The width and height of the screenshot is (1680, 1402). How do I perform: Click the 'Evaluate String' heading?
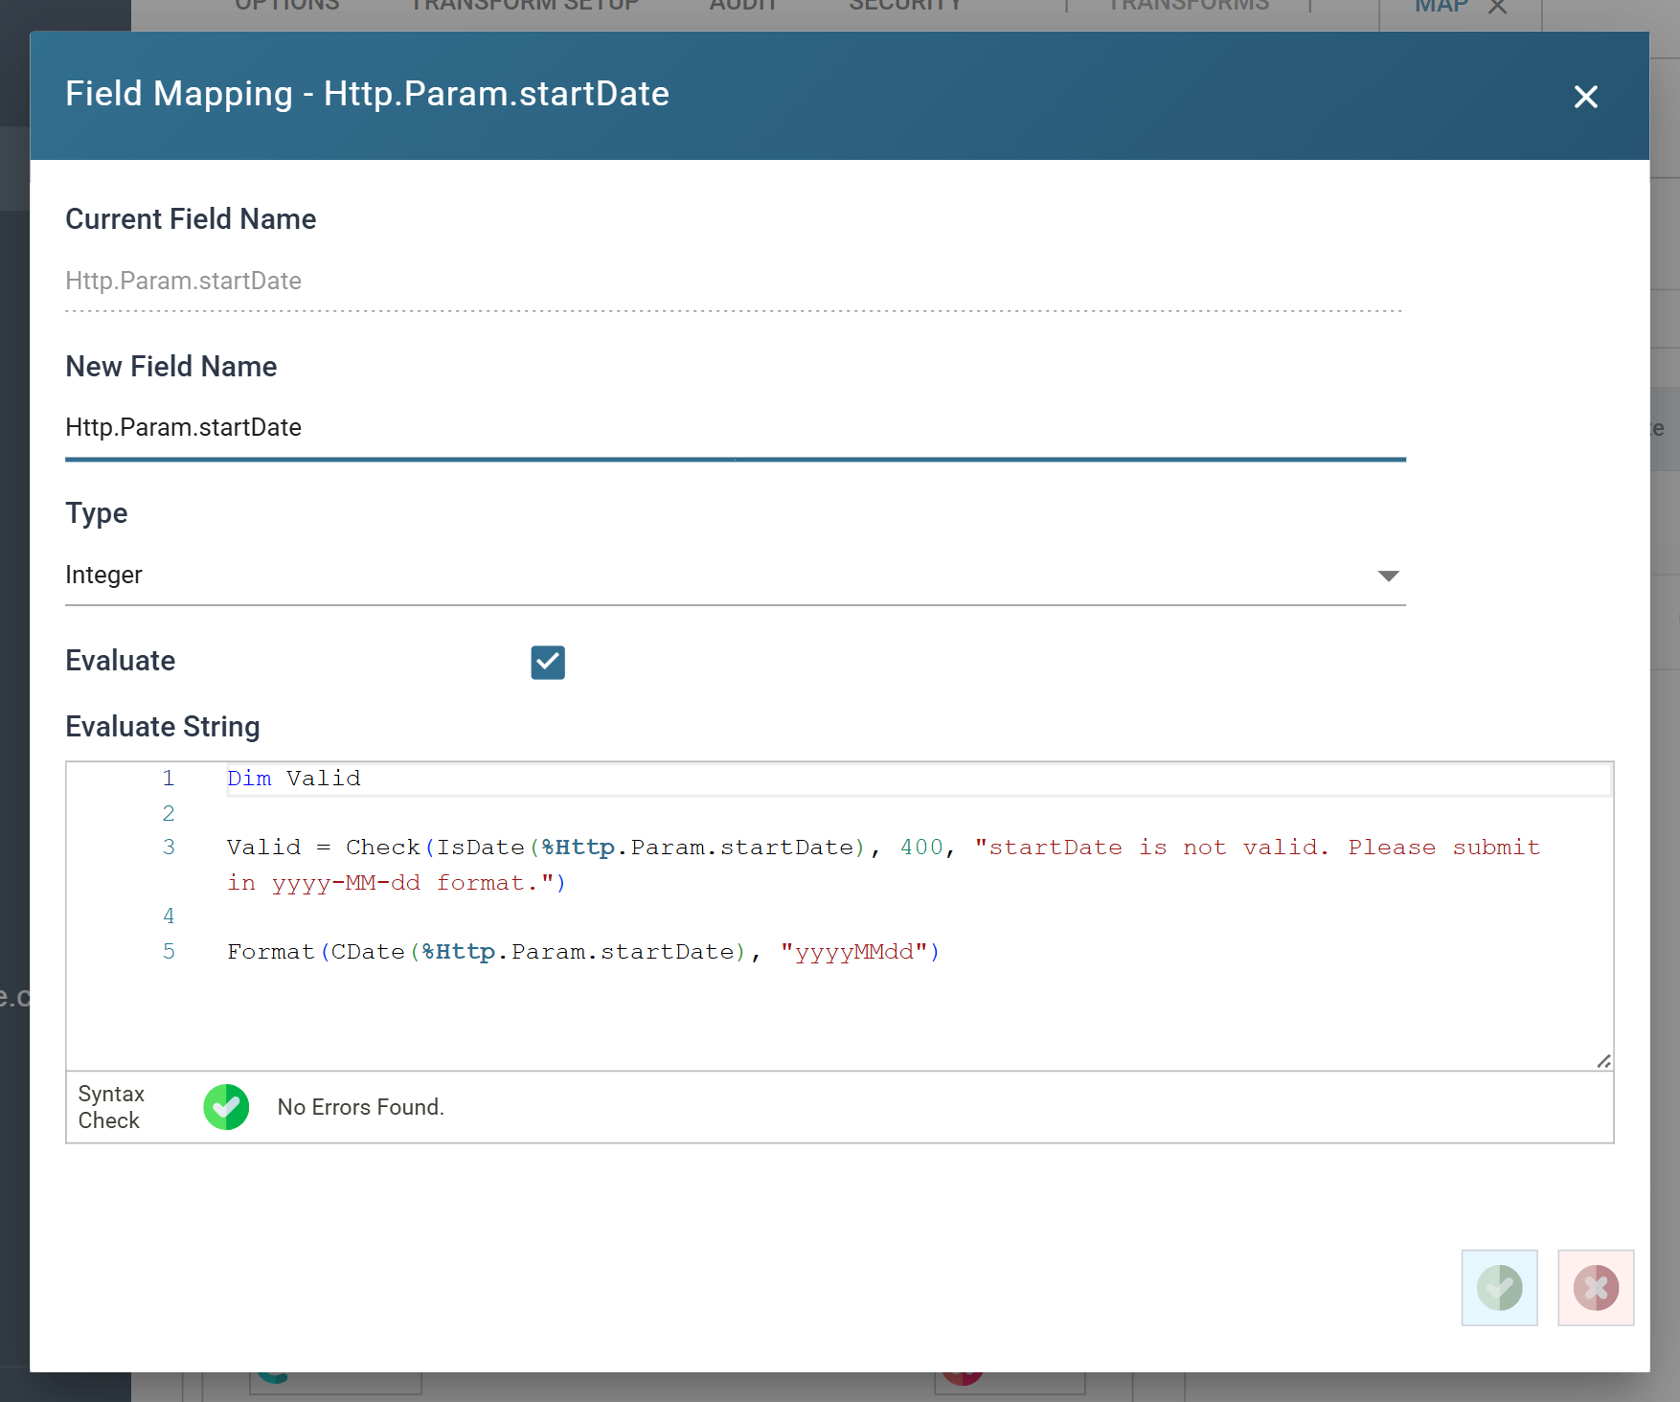click(x=163, y=727)
